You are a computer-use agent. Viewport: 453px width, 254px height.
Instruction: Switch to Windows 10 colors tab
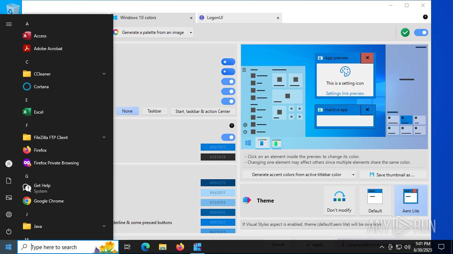tap(152, 18)
